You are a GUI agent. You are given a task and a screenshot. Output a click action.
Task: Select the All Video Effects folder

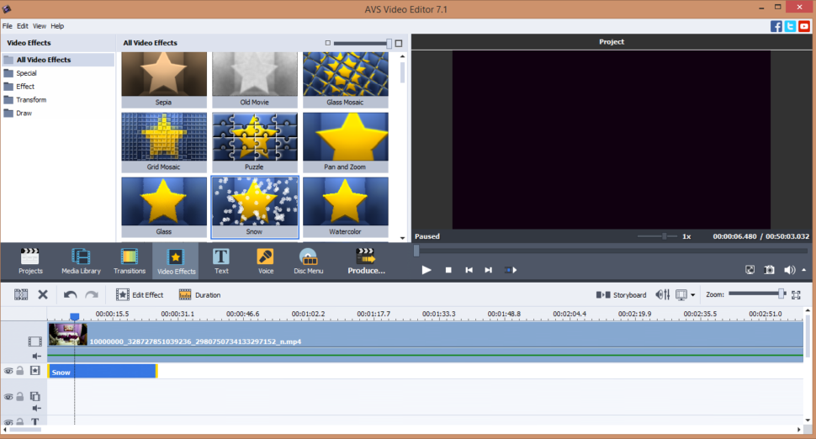57,60
